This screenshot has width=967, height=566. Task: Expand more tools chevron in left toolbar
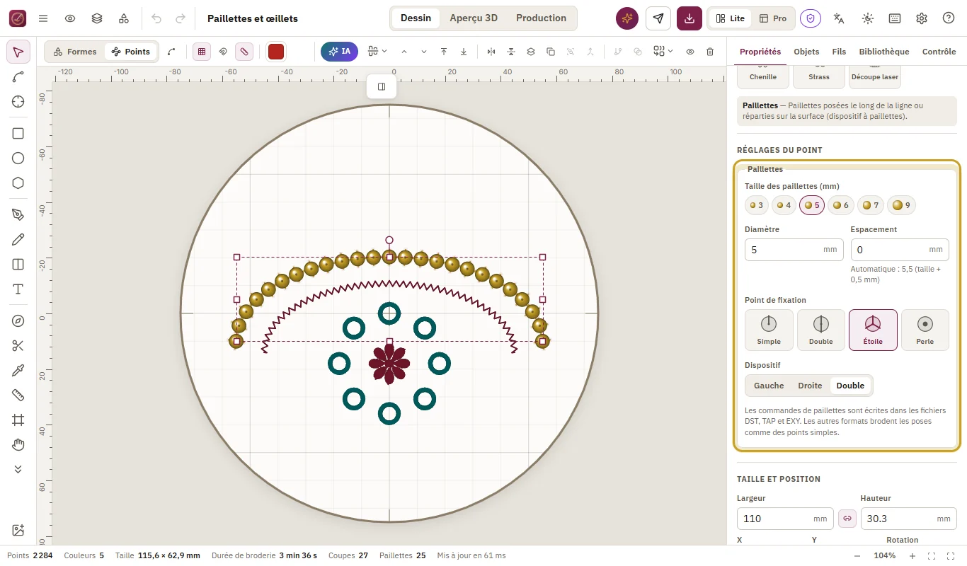(x=18, y=469)
